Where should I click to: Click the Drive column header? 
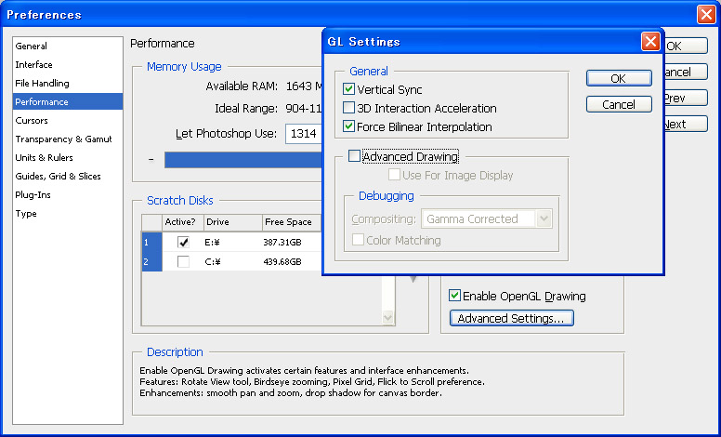point(233,222)
